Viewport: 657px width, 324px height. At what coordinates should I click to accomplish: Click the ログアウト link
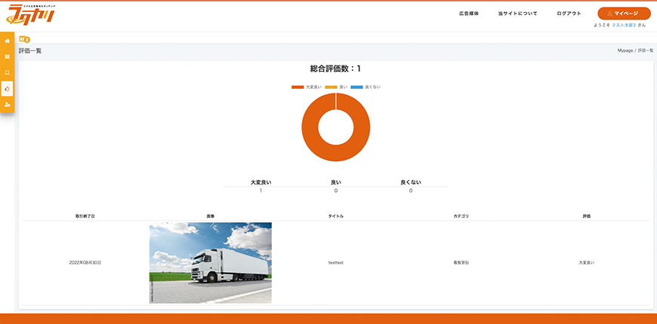[569, 14]
